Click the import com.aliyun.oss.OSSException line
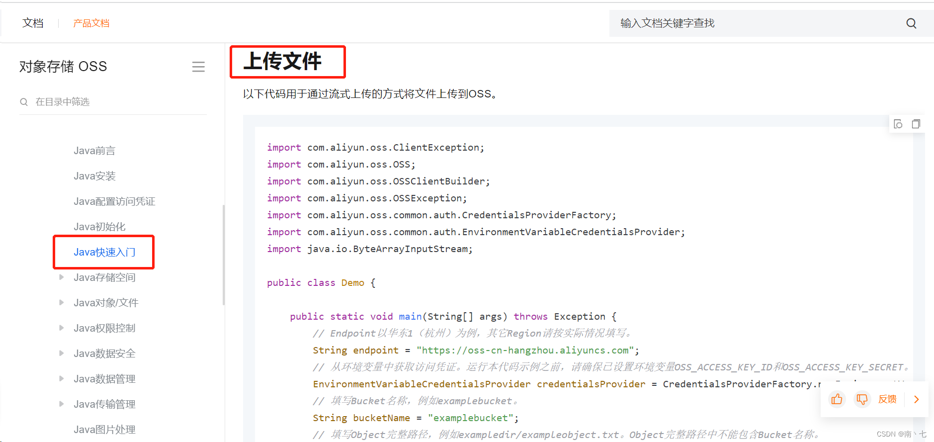Image resolution: width=934 pixels, height=442 pixels. (367, 198)
